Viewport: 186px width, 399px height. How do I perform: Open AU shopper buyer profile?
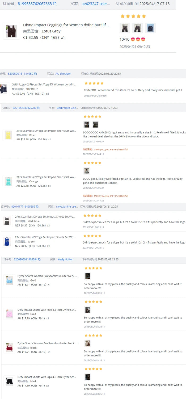coord(63,74)
